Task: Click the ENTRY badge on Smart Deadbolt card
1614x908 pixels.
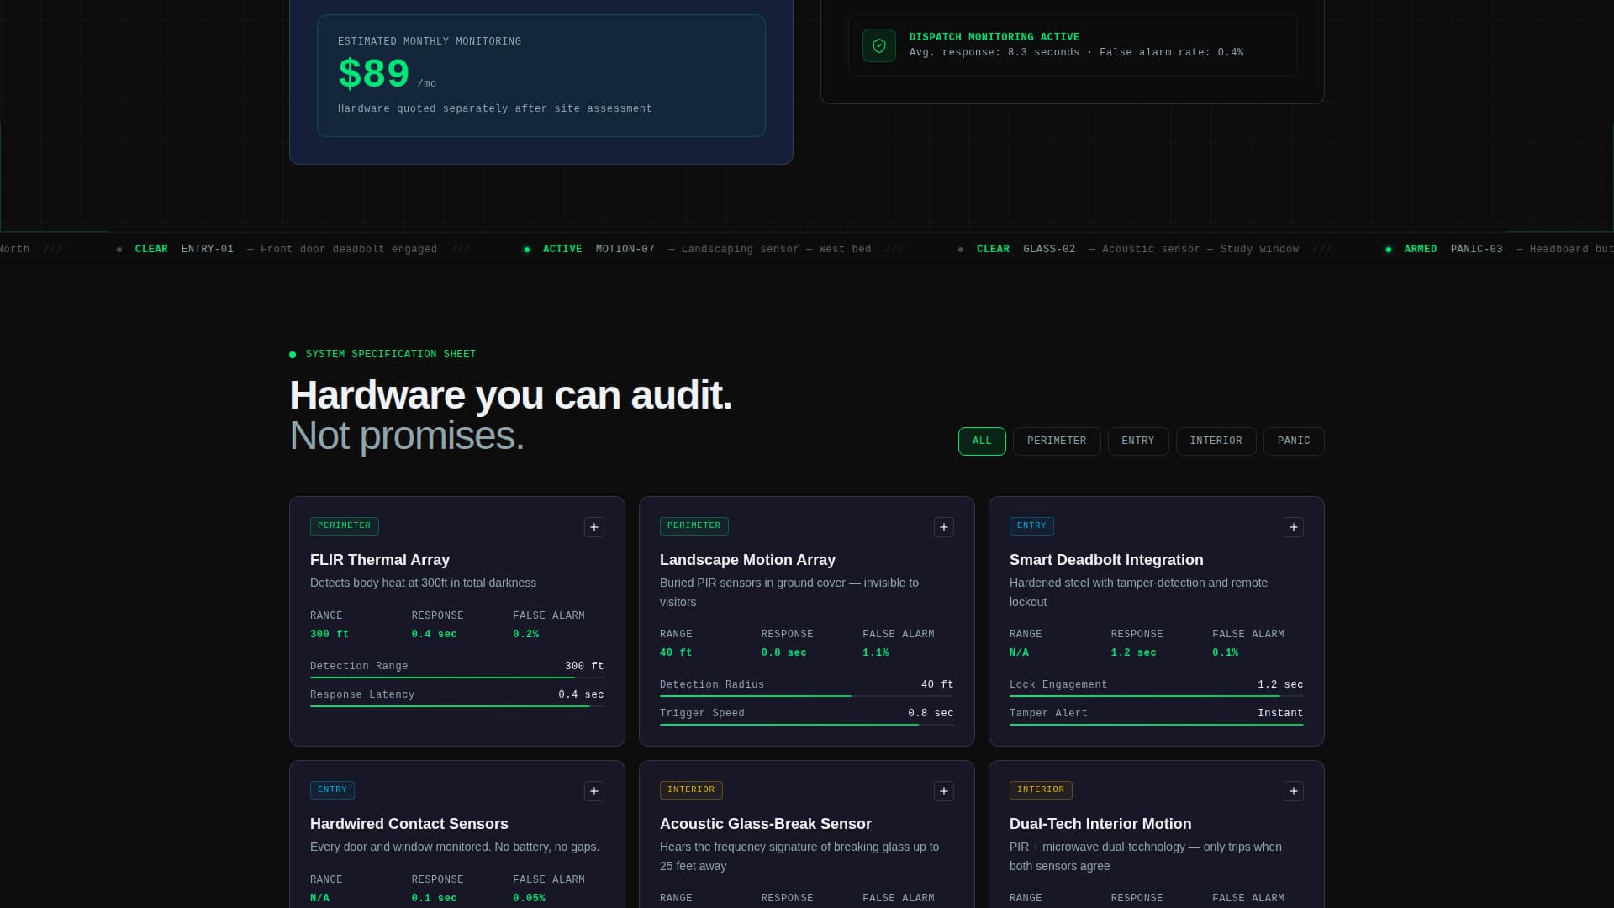Action: (x=1031, y=526)
